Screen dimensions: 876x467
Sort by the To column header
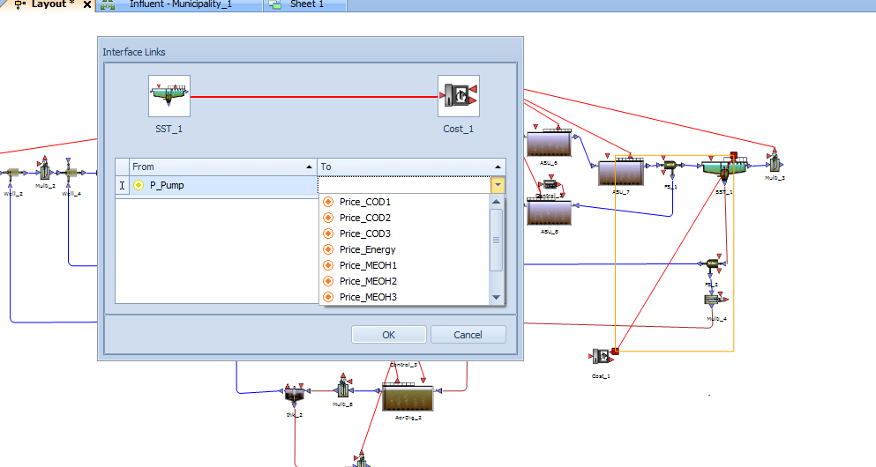click(x=411, y=167)
